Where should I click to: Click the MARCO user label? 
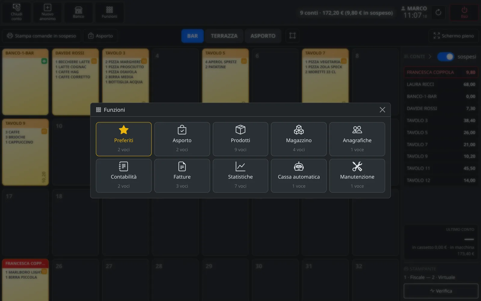(x=414, y=8)
